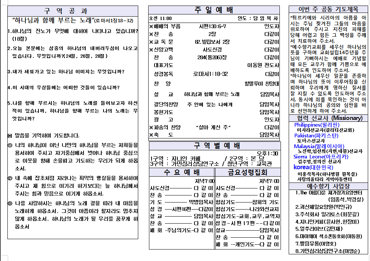Click "4.지나인커피(윤사현,한장미)" item
Image resolution: width=370 pixels, height=261 pixels.
click(x=327, y=222)
